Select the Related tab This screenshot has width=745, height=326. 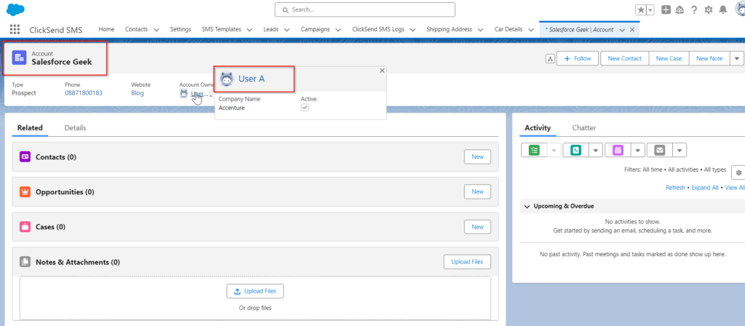[x=30, y=128]
